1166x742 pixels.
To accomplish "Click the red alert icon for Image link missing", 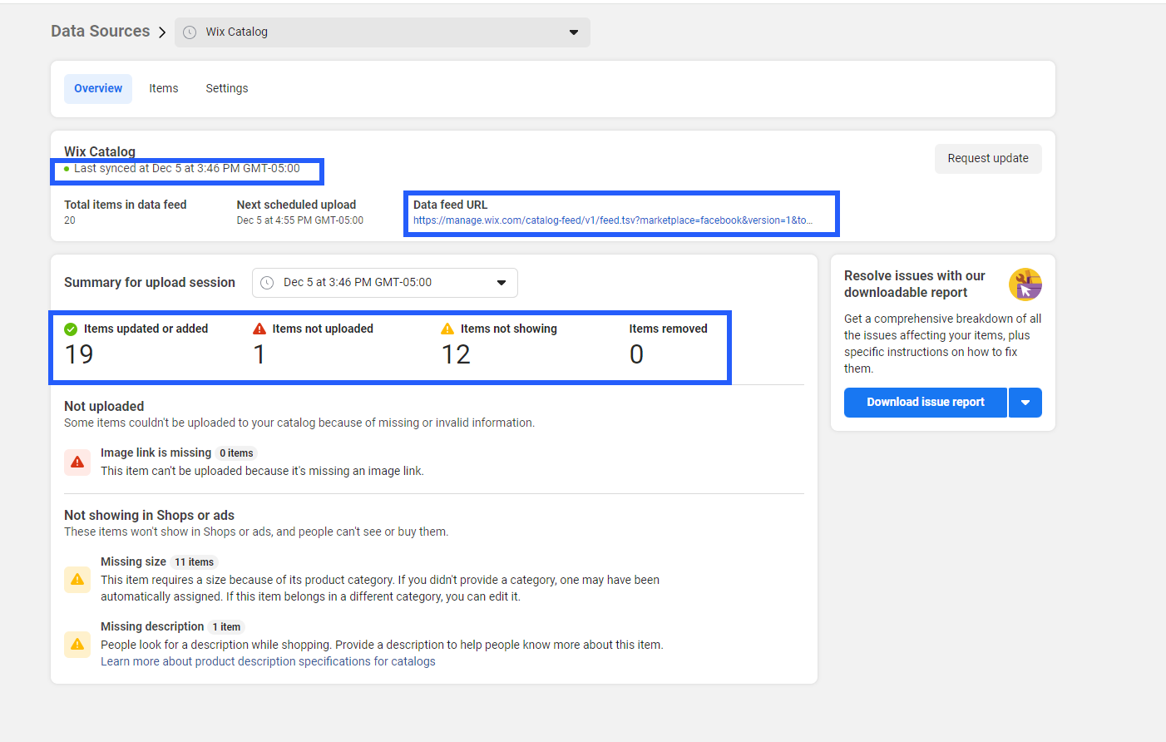I will [x=77, y=462].
